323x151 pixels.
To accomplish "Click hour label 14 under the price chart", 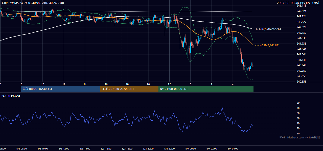I will coord(85,84).
